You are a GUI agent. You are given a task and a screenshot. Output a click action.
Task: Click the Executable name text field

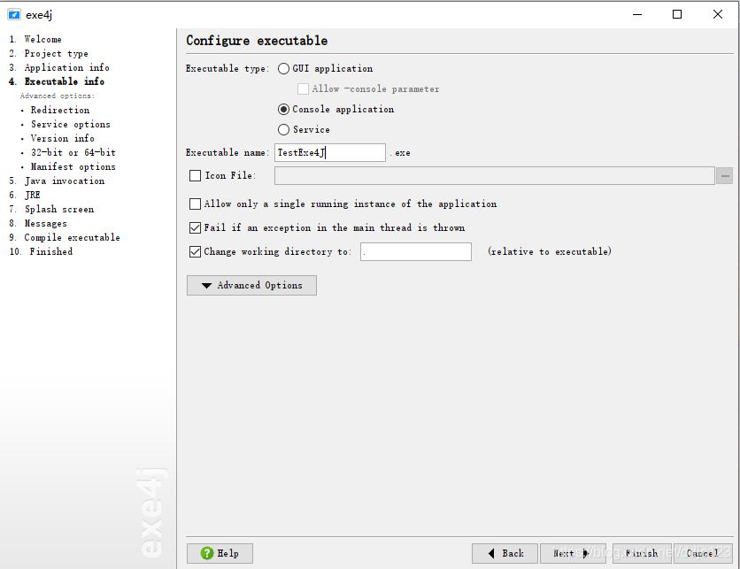[x=330, y=152]
